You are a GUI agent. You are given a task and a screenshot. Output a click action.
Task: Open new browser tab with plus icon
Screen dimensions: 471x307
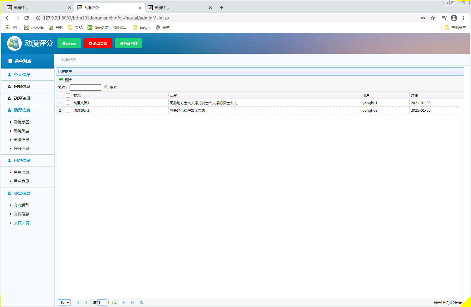tap(222, 8)
